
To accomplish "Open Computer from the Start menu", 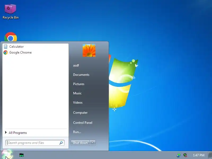I will click(x=80, y=113).
